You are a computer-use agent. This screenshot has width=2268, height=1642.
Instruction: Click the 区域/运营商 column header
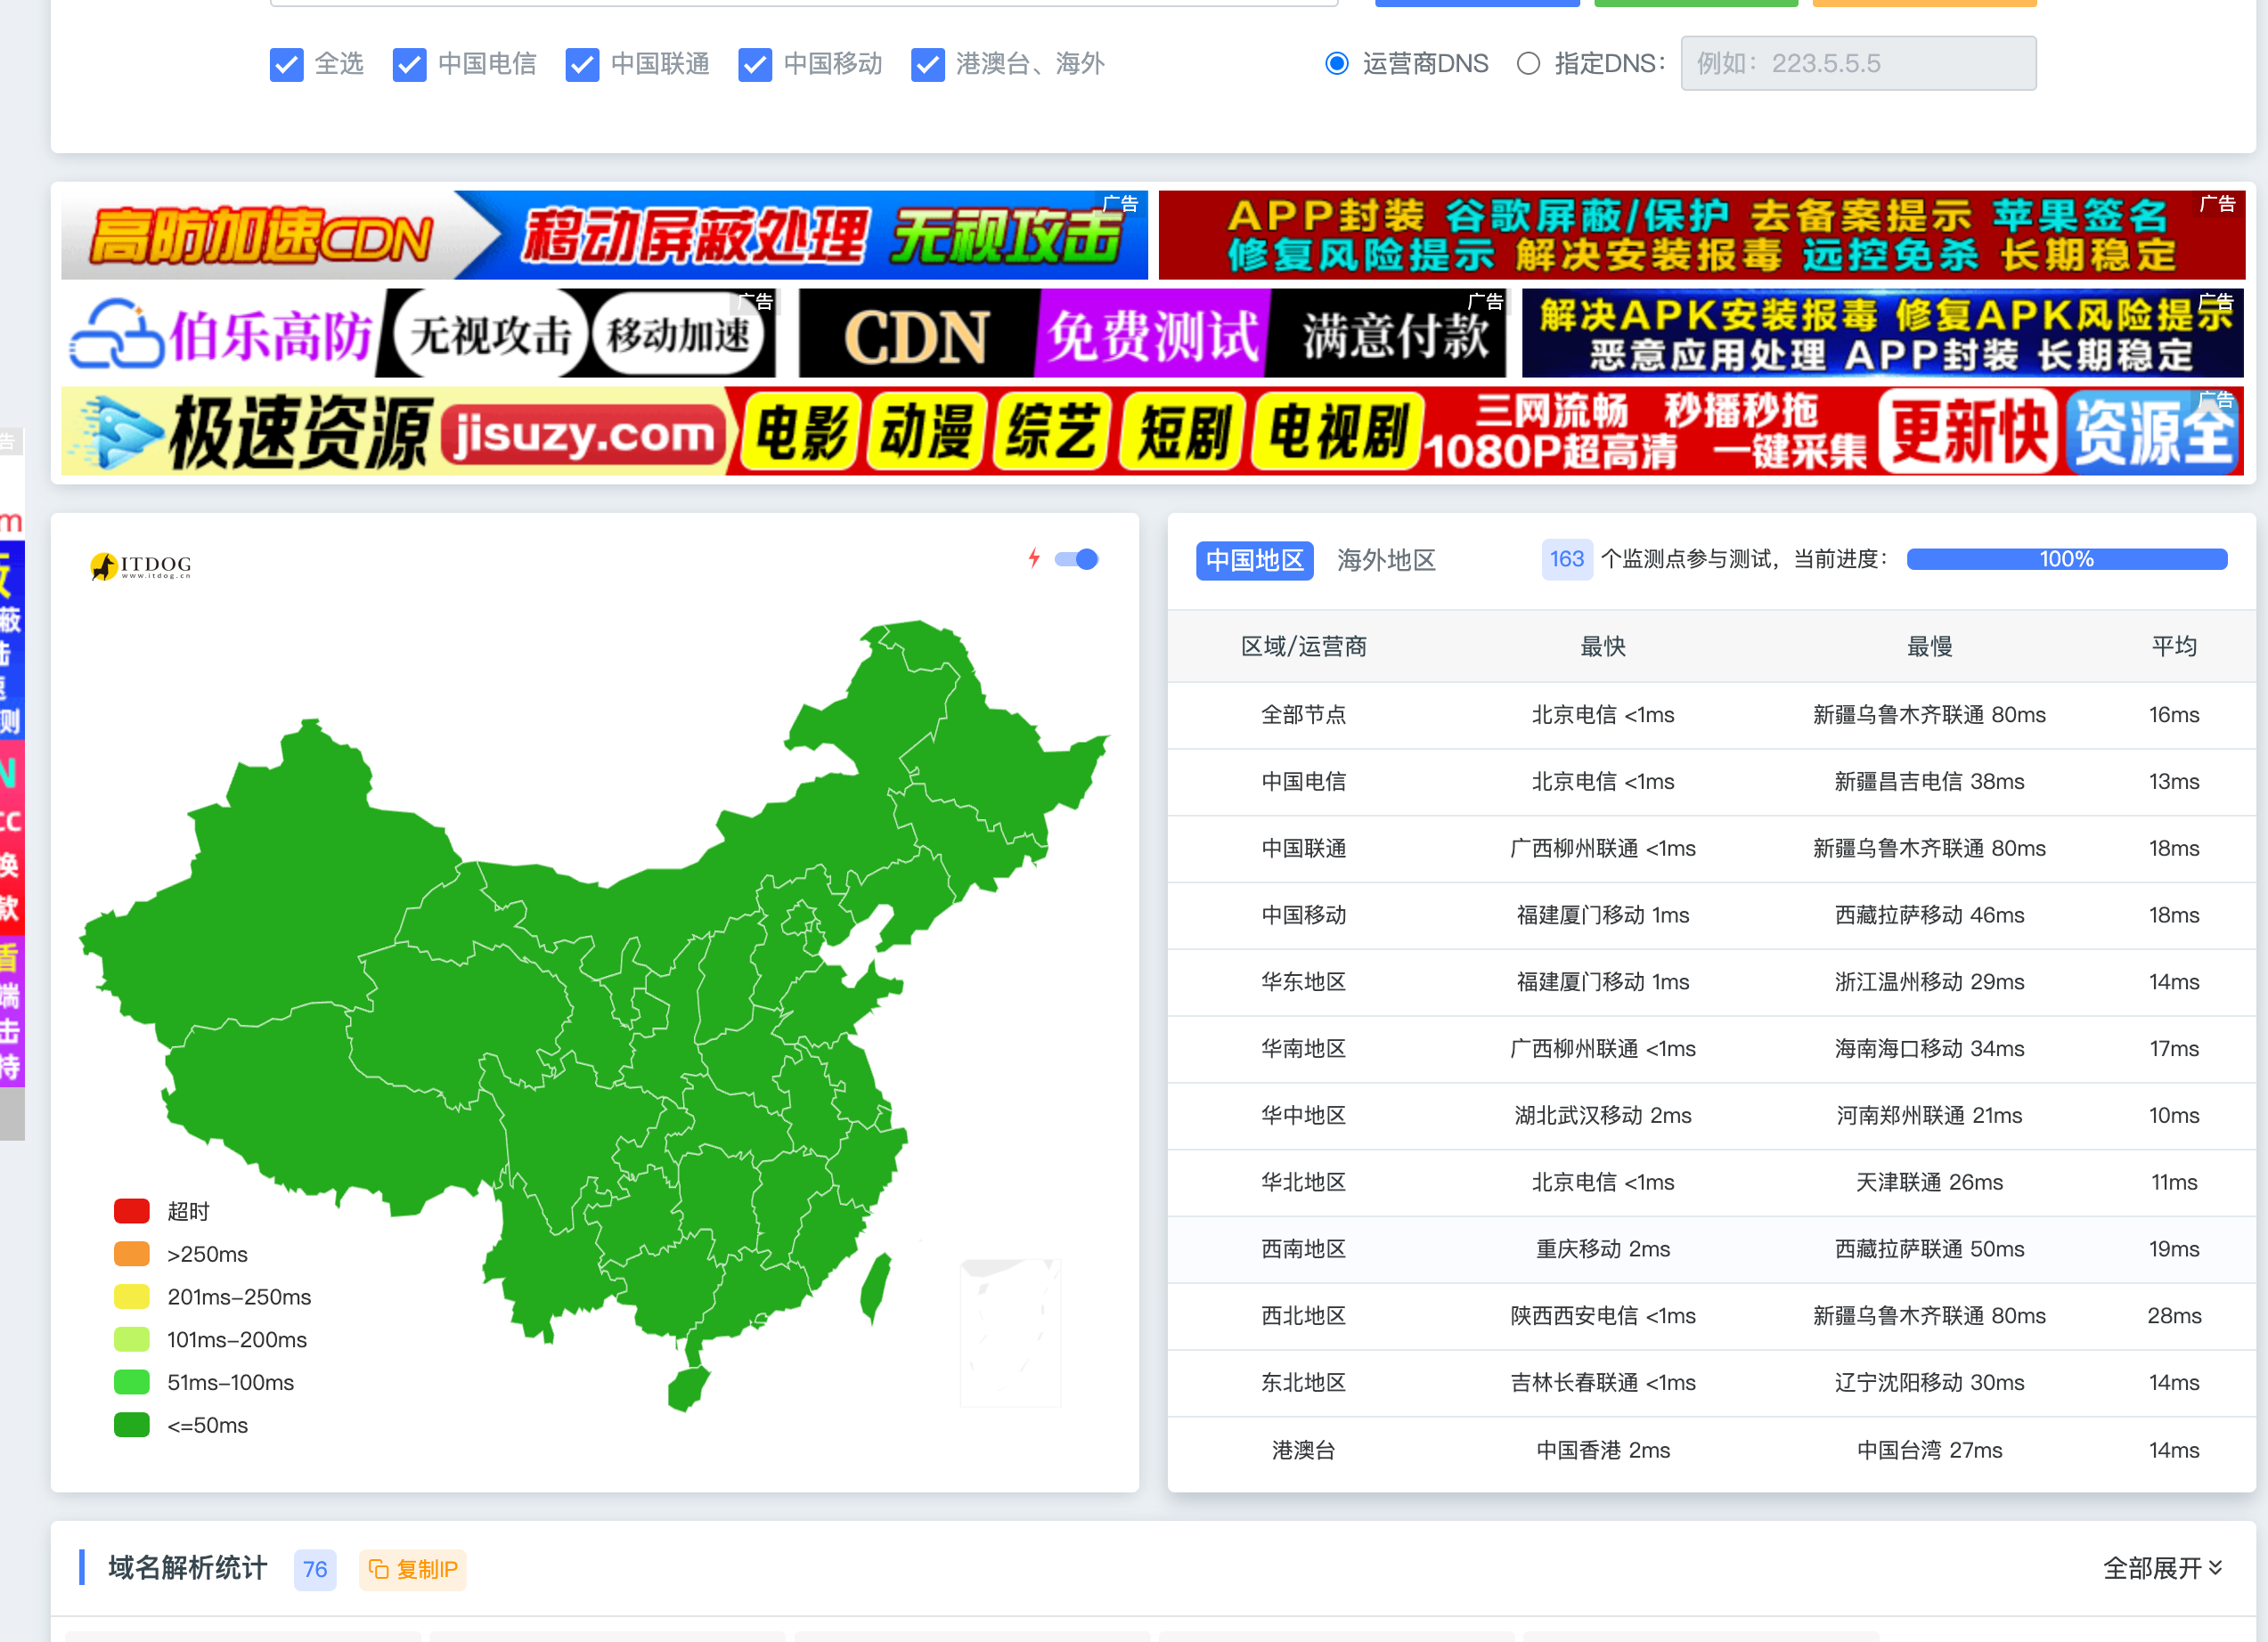[x=1303, y=647]
